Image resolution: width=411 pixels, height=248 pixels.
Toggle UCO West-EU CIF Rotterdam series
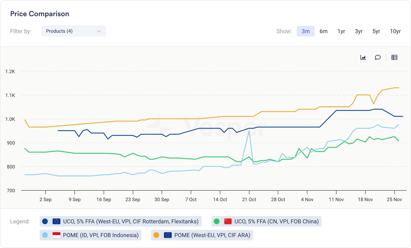tap(130, 221)
